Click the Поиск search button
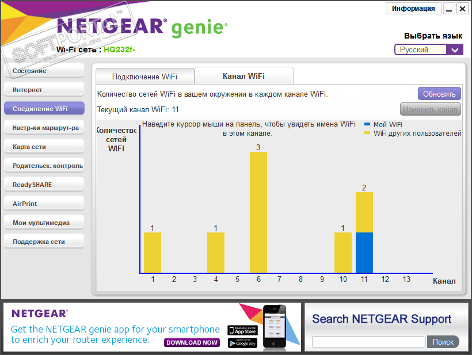Screen dimensions: 472x355 point(443,342)
